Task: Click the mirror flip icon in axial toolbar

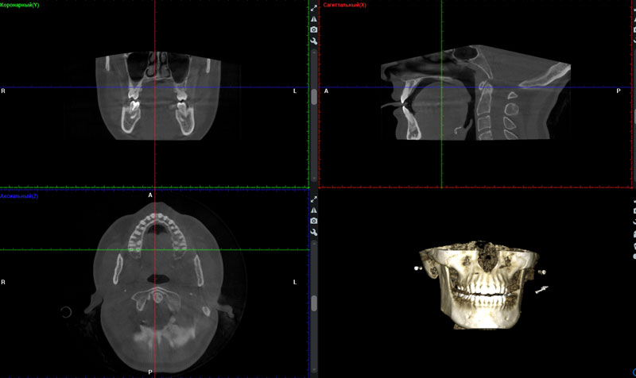Action: click(314, 210)
